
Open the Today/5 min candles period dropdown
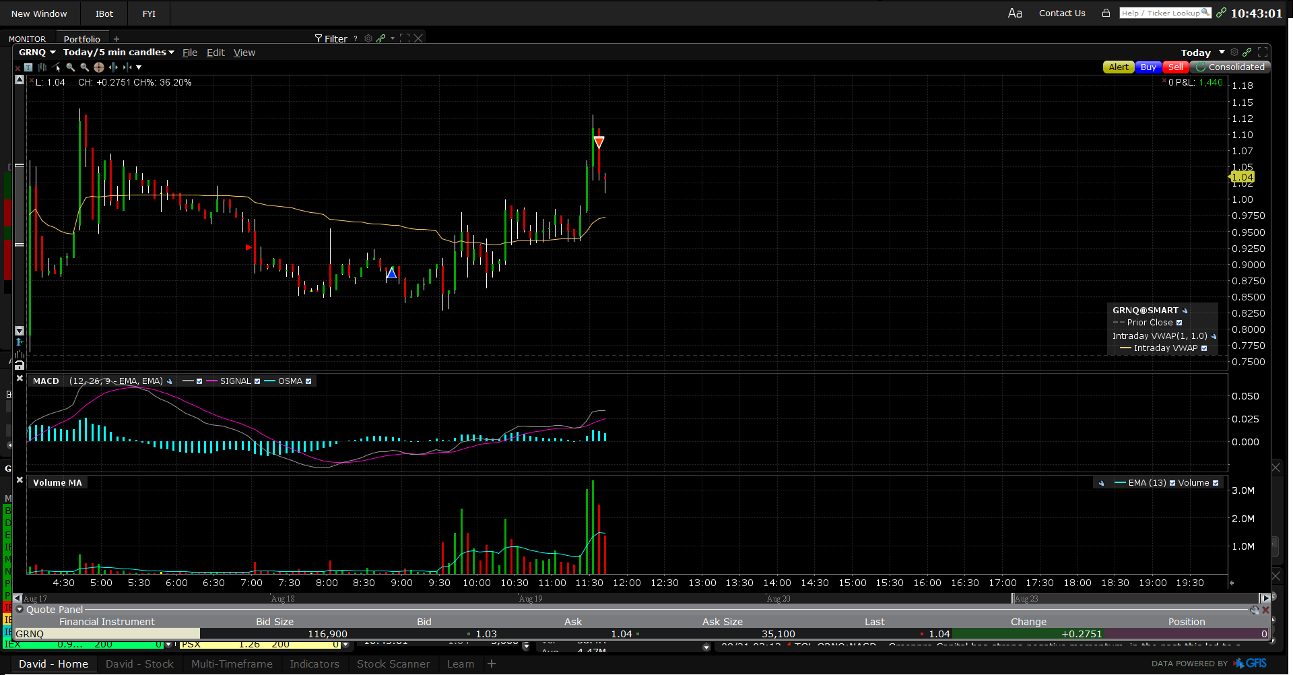(x=119, y=53)
